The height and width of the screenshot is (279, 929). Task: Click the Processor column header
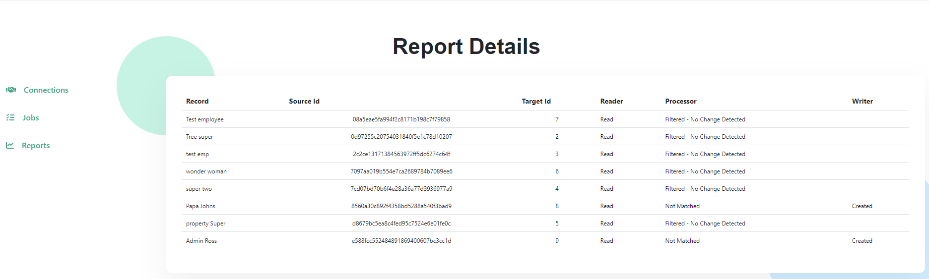pyautogui.click(x=681, y=101)
